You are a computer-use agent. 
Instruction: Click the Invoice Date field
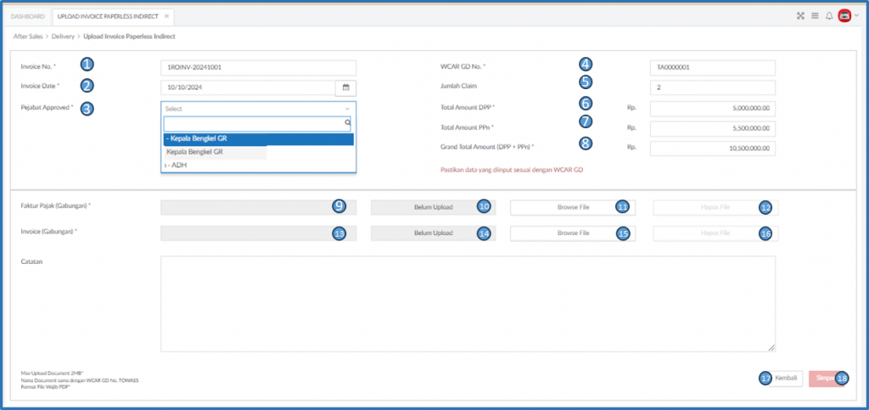pyautogui.click(x=249, y=88)
